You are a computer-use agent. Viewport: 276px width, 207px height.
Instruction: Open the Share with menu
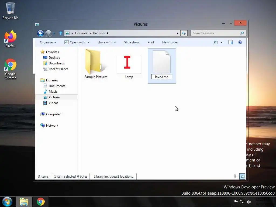pyautogui.click(x=107, y=42)
